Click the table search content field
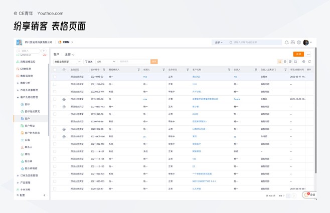 (x=134, y=62)
